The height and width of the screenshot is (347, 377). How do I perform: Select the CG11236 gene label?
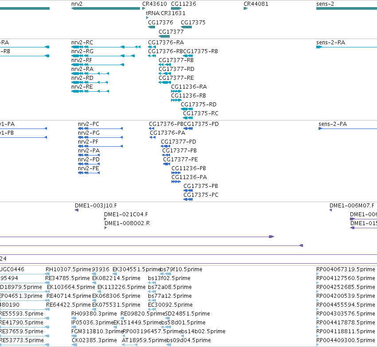(183, 4)
